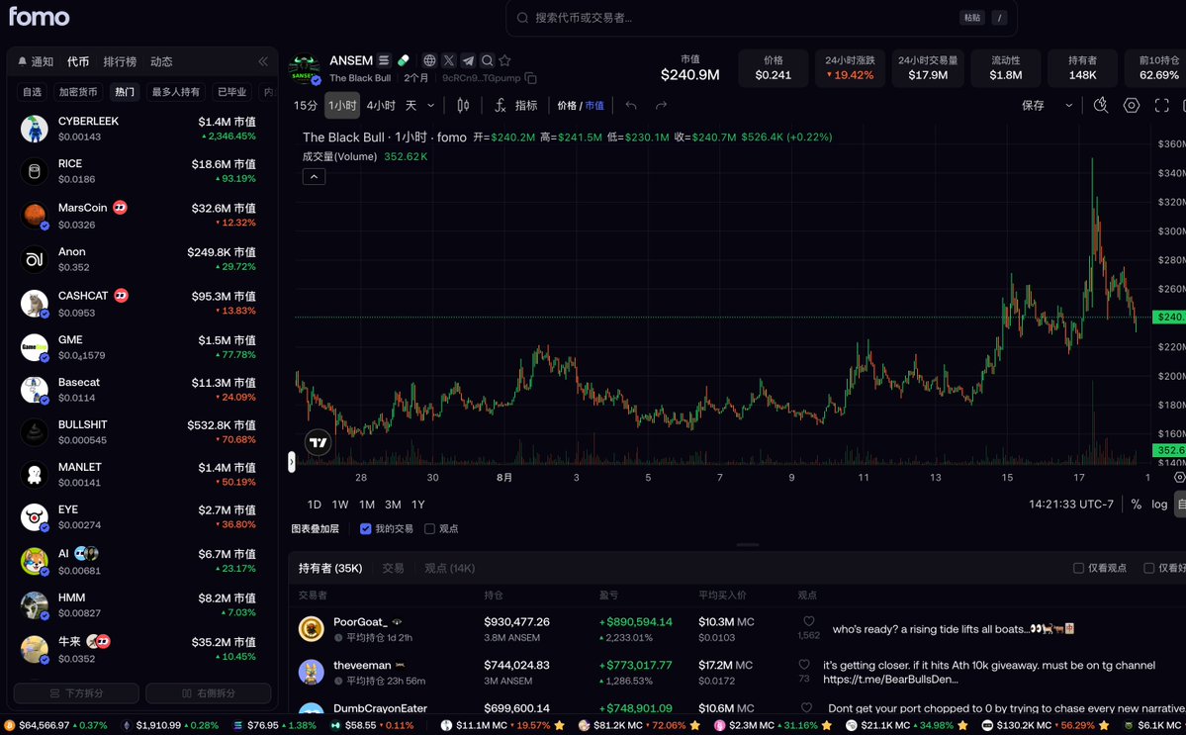Screen dimensions: 1186x735
Task: Switch chart to 市值 market cap mode
Action: click(594, 106)
